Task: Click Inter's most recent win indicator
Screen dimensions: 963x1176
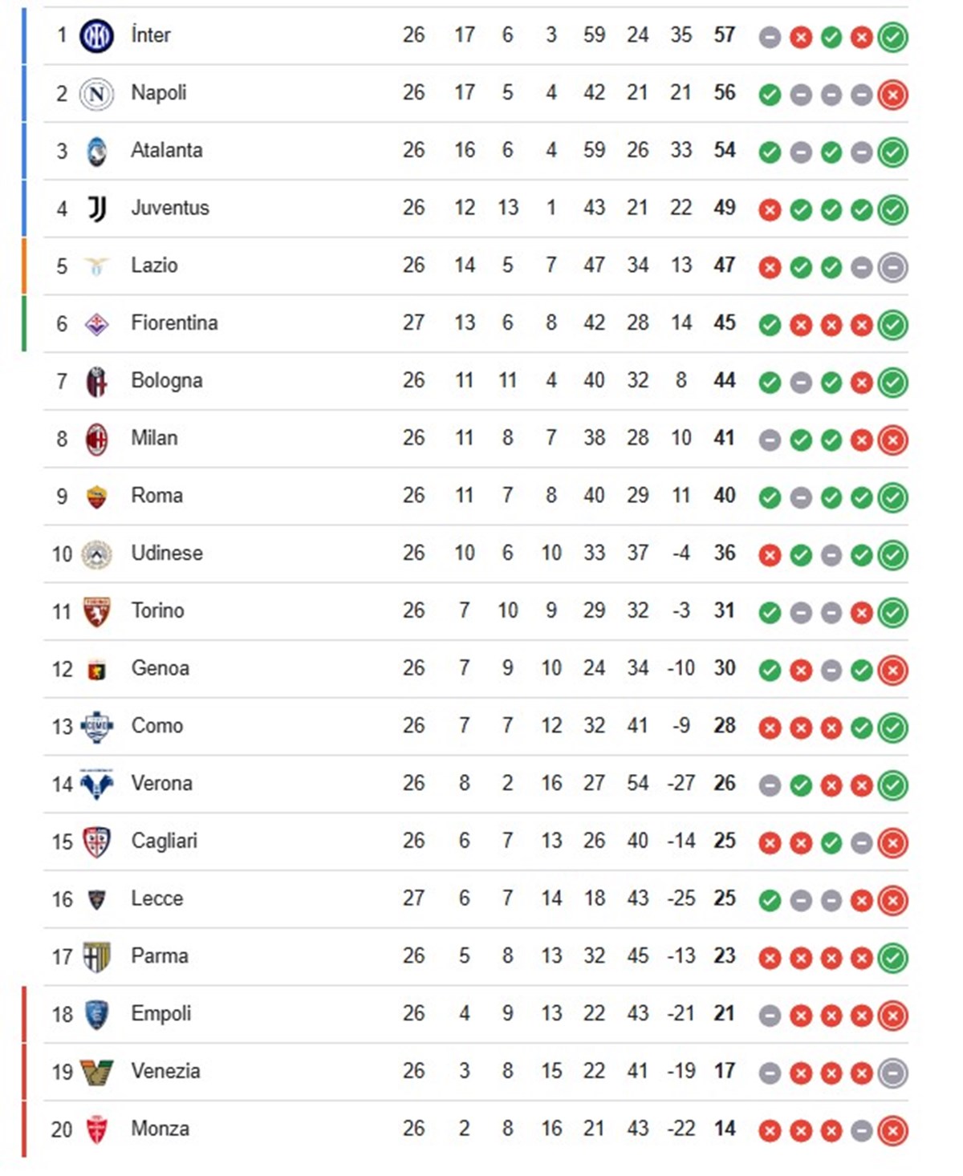Action: tap(892, 37)
